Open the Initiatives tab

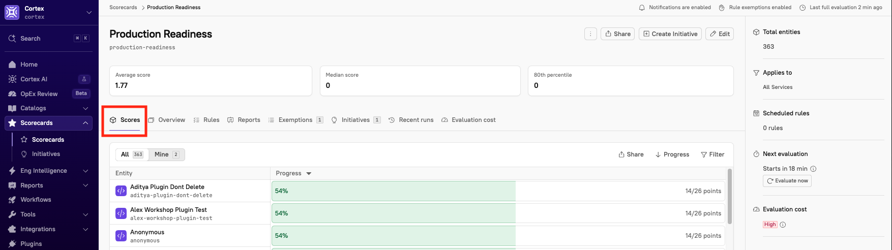click(356, 120)
